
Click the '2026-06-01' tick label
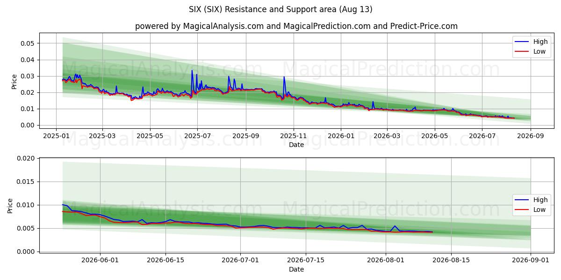(100, 260)
